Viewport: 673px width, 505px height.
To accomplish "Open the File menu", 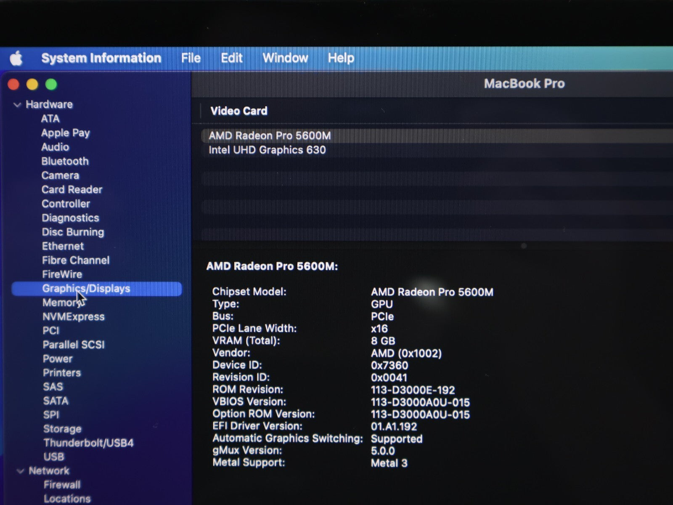I will point(191,58).
